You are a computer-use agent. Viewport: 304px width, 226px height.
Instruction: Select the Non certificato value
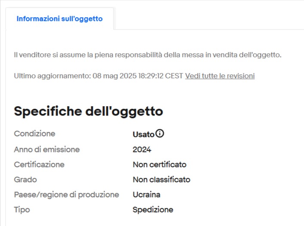[160, 165]
